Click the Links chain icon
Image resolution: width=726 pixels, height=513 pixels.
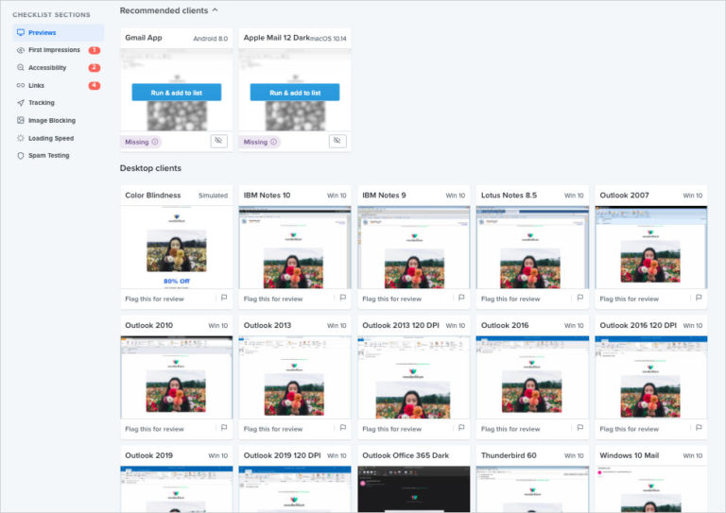coord(21,86)
